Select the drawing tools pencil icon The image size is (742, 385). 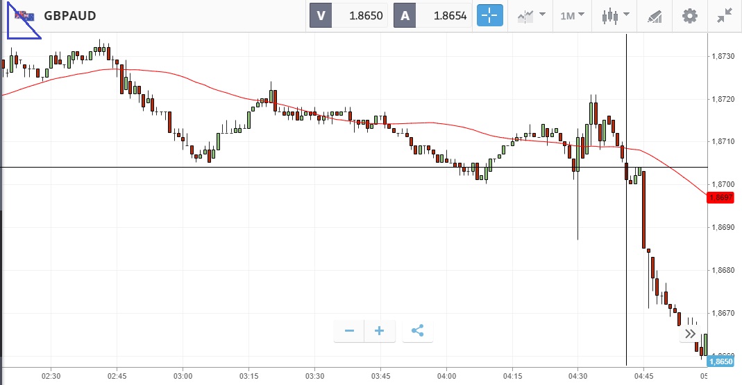[x=654, y=16]
